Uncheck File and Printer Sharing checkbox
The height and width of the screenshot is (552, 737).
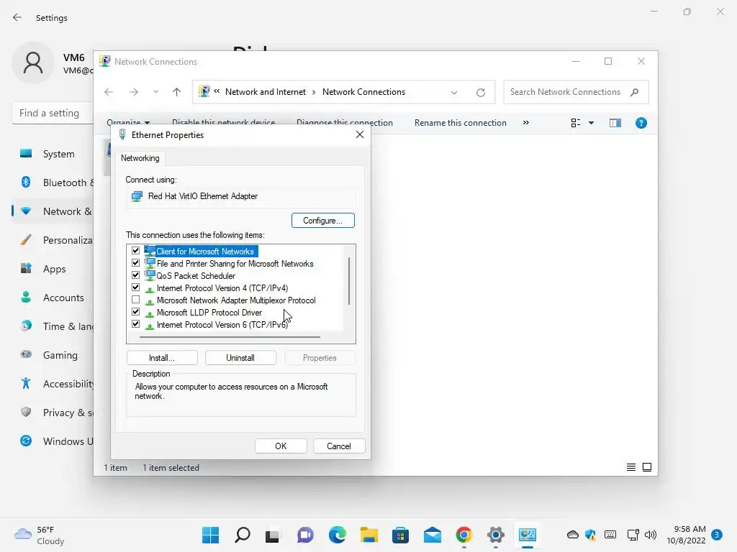(x=136, y=263)
